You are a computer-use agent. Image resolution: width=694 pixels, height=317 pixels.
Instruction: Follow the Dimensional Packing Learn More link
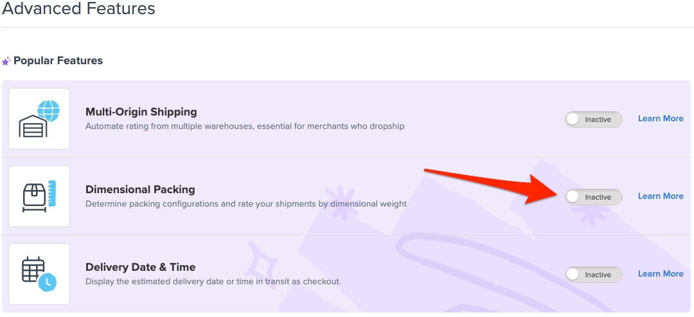click(x=660, y=196)
